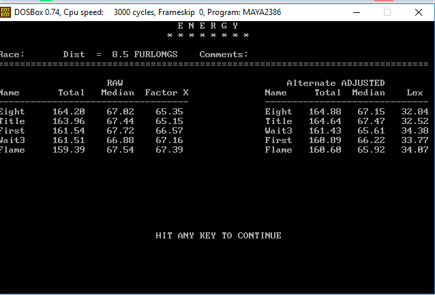Click raw median value 67.72
Screen dimensions: 435x295
click(x=120, y=131)
